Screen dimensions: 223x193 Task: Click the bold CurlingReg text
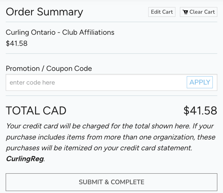(25, 159)
